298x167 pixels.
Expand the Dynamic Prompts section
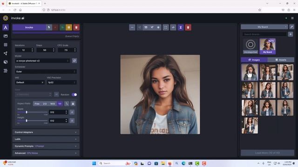pyautogui.click(x=46, y=146)
